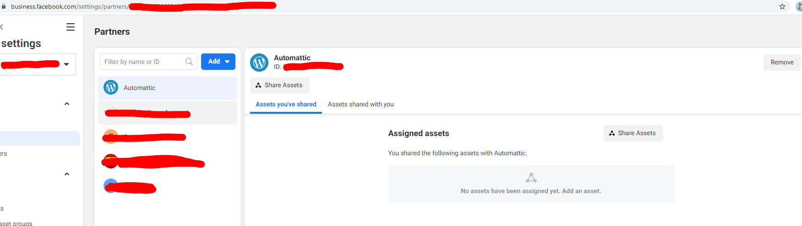The height and width of the screenshot is (226, 802).
Task: Select Automattic in the partners list
Action: (168, 88)
